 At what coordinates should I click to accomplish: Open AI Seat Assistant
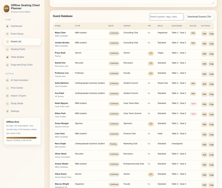[x=22, y=80]
